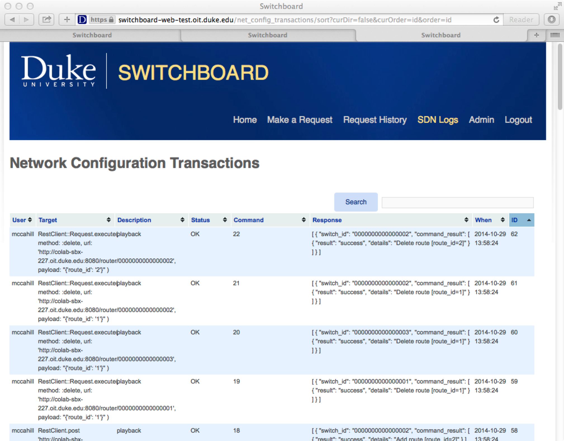The width and height of the screenshot is (564, 441).
Task: Open the Share menu icon
Action: pyautogui.click(x=46, y=20)
